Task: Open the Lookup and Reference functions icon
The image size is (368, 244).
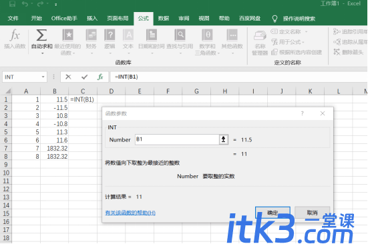Action: (x=180, y=35)
